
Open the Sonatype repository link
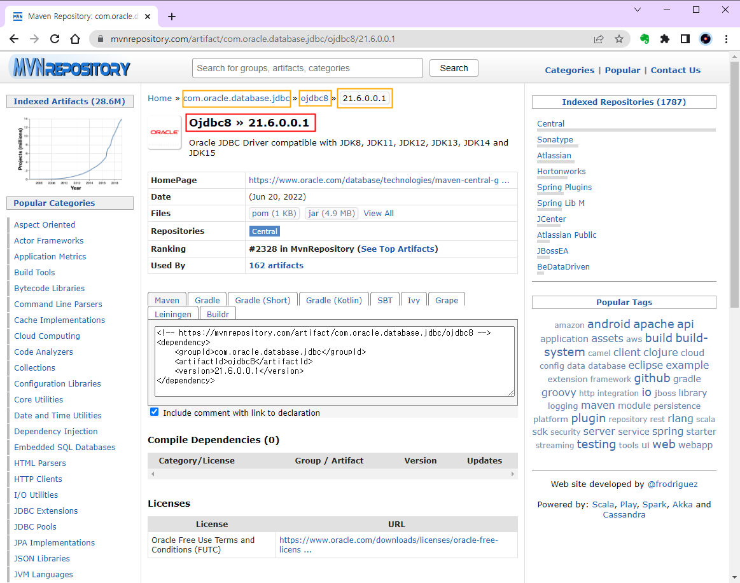coord(555,140)
